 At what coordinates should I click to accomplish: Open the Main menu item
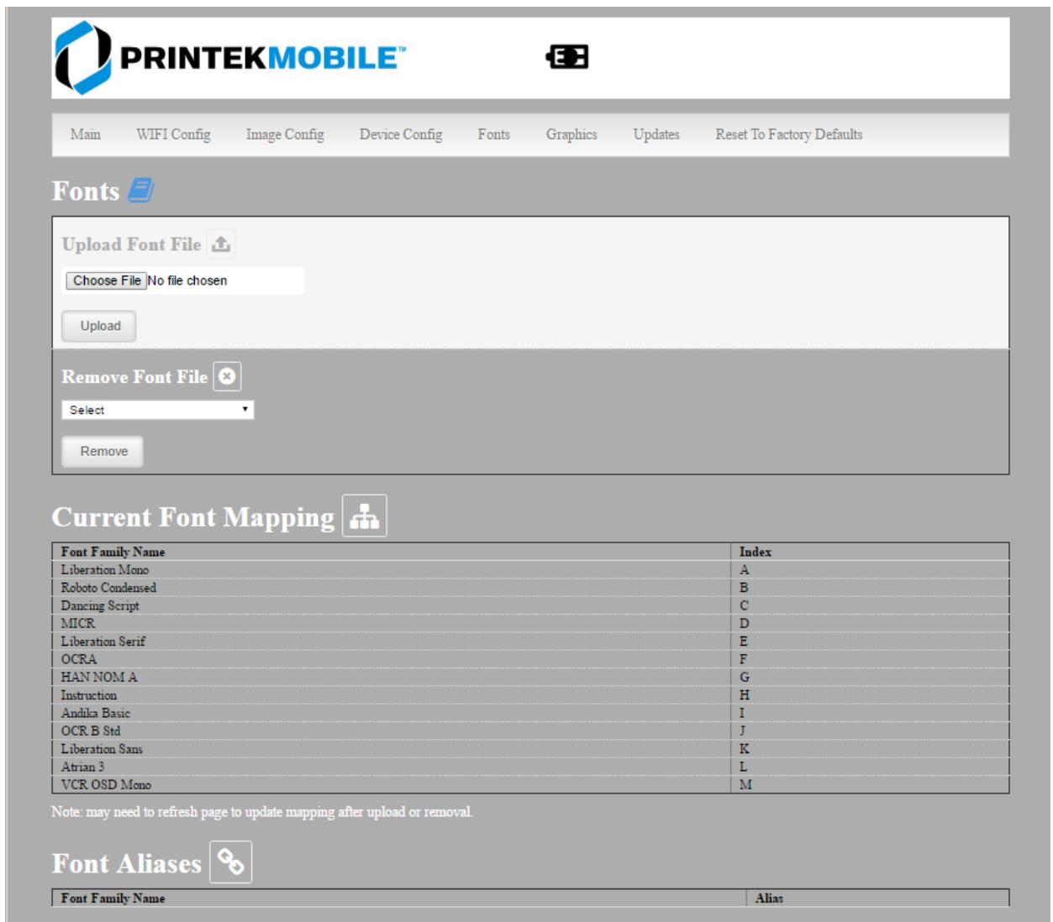[x=86, y=134]
